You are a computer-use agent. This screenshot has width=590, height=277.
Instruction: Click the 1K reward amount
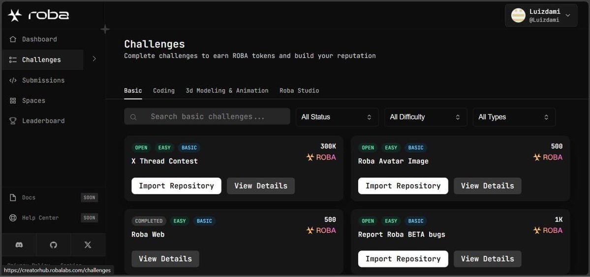click(559, 220)
